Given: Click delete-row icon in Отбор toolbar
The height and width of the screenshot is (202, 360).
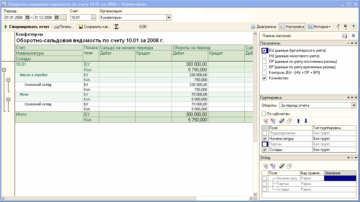Looking at the screenshot, I should point(273,166).
